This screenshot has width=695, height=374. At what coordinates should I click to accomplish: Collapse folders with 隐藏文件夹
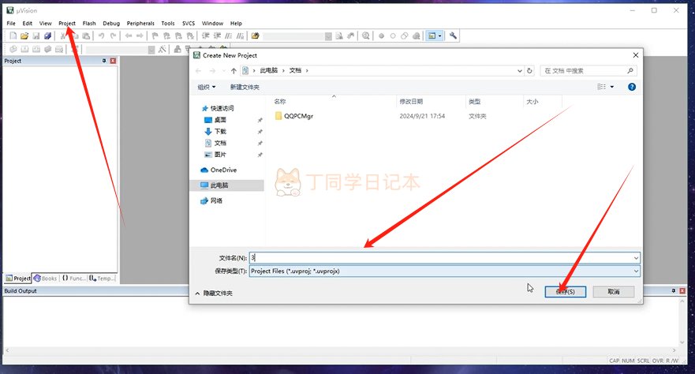pyautogui.click(x=214, y=294)
